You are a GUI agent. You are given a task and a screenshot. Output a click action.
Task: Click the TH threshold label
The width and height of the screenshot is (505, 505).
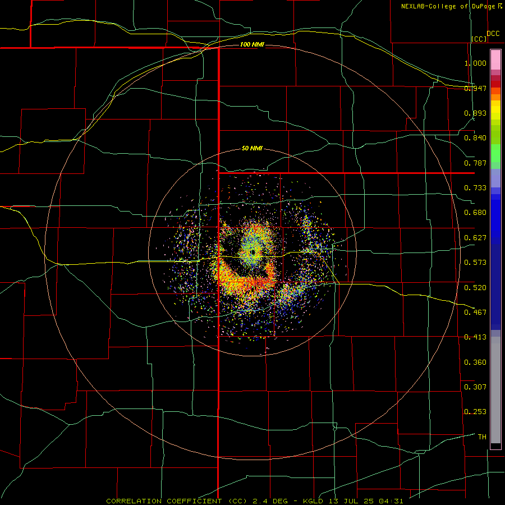pyautogui.click(x=482, y=437)
